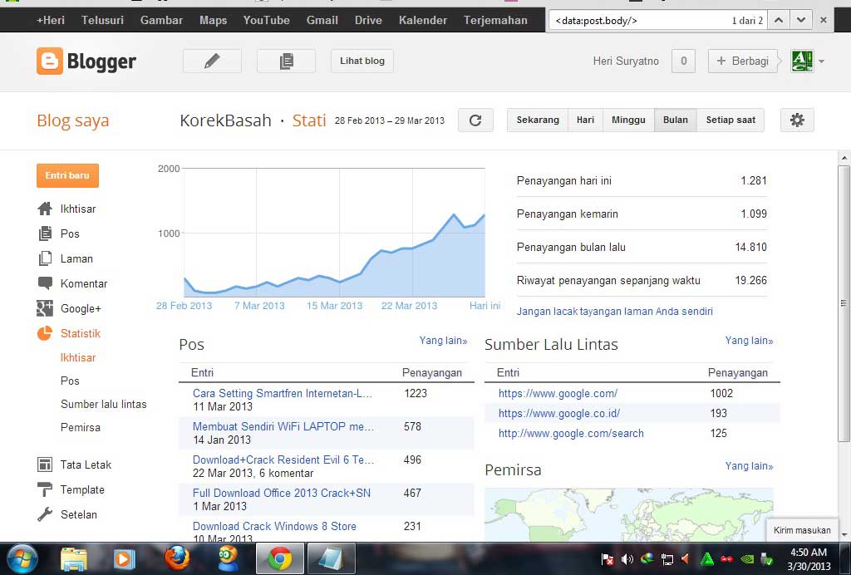Launch Firefox from the taskbar
This screenshot has width=851, height=575.
tap(178, 558)
